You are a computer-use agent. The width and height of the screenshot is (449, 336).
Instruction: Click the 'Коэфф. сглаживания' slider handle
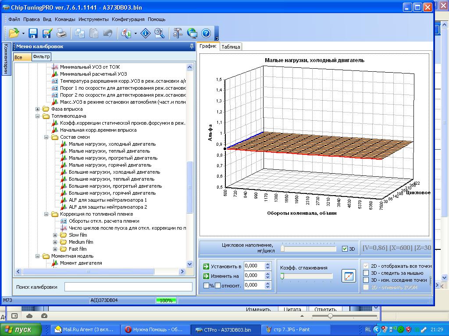click(282, 276)
